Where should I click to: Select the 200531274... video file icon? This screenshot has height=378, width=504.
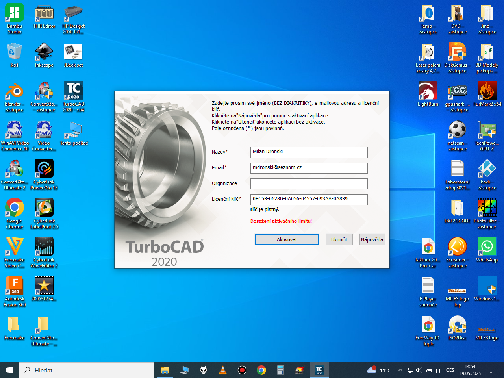click(44, 289)
